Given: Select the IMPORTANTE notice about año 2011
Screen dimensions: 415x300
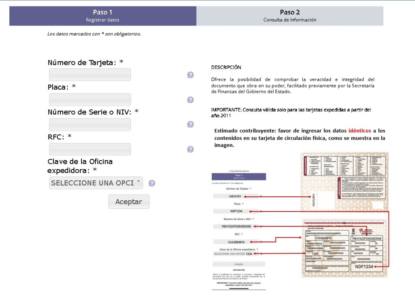Looking at the screenshot, I should click(x=291, y=113).
